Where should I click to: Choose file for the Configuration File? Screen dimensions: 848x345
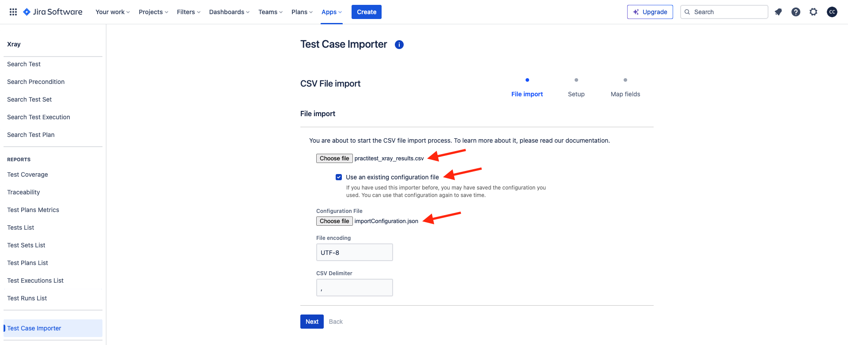tap(334, 221)
